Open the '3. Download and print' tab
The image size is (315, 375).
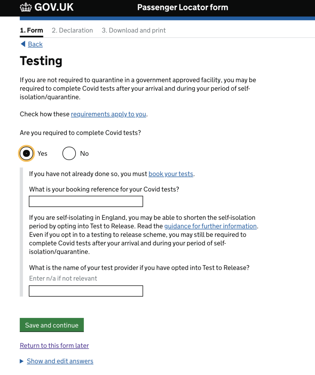pos(134,30)
